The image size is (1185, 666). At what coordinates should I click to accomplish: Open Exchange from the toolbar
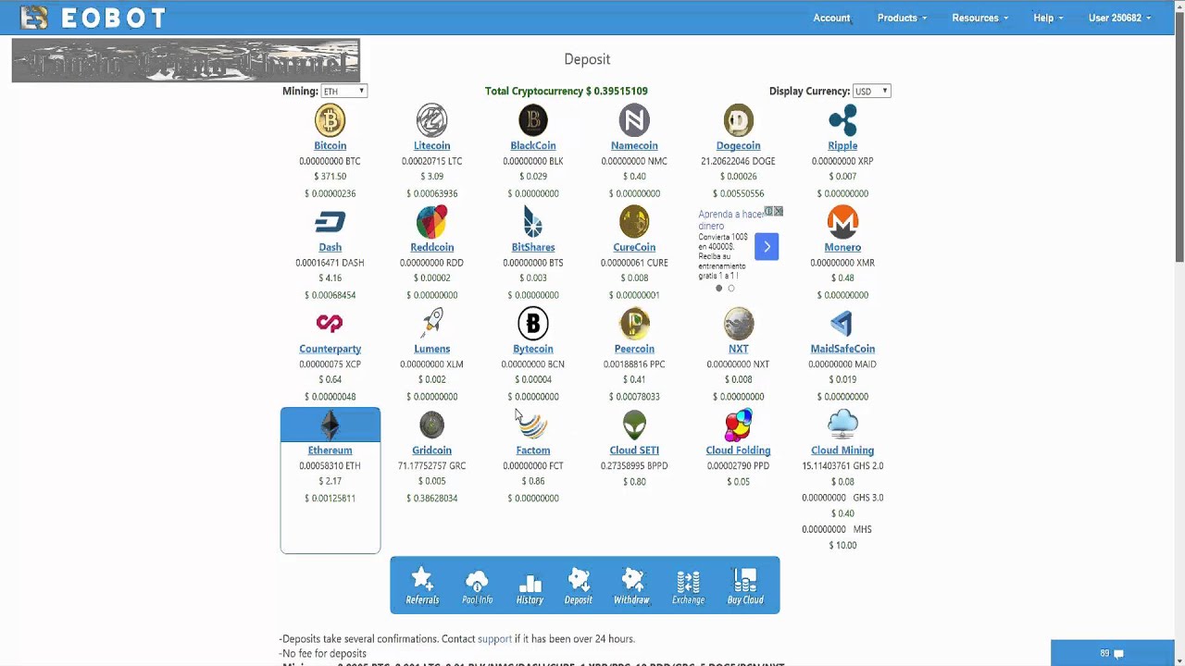point(688,586)
